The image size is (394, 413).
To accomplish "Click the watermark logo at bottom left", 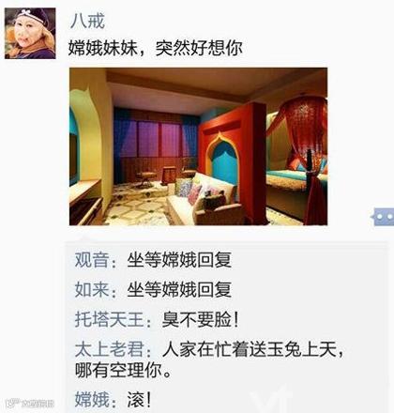I will pyautogui.click(x=30, y=404).
